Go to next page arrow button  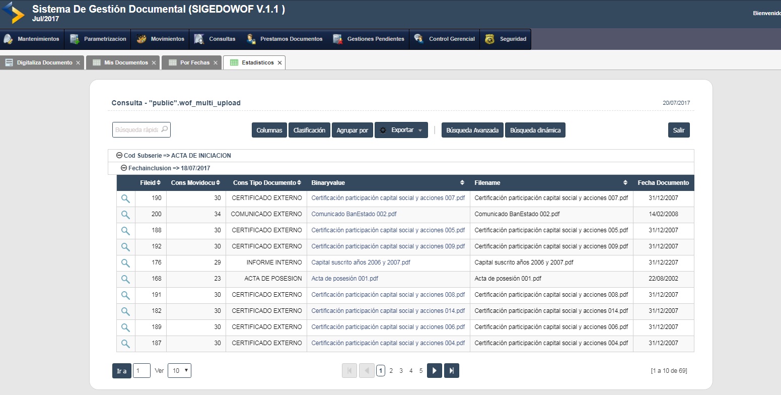click(x=434, y=371)
